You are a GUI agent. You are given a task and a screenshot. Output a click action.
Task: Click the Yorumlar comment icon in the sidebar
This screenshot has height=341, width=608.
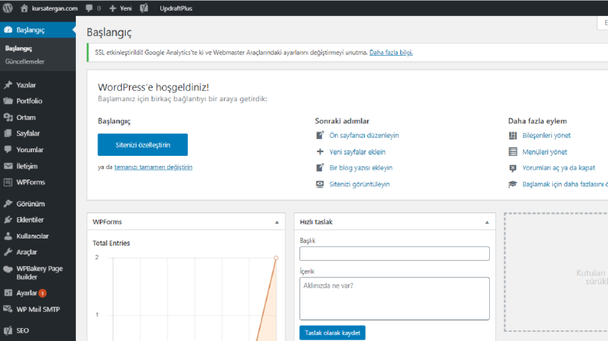click(x=8, y=150)
